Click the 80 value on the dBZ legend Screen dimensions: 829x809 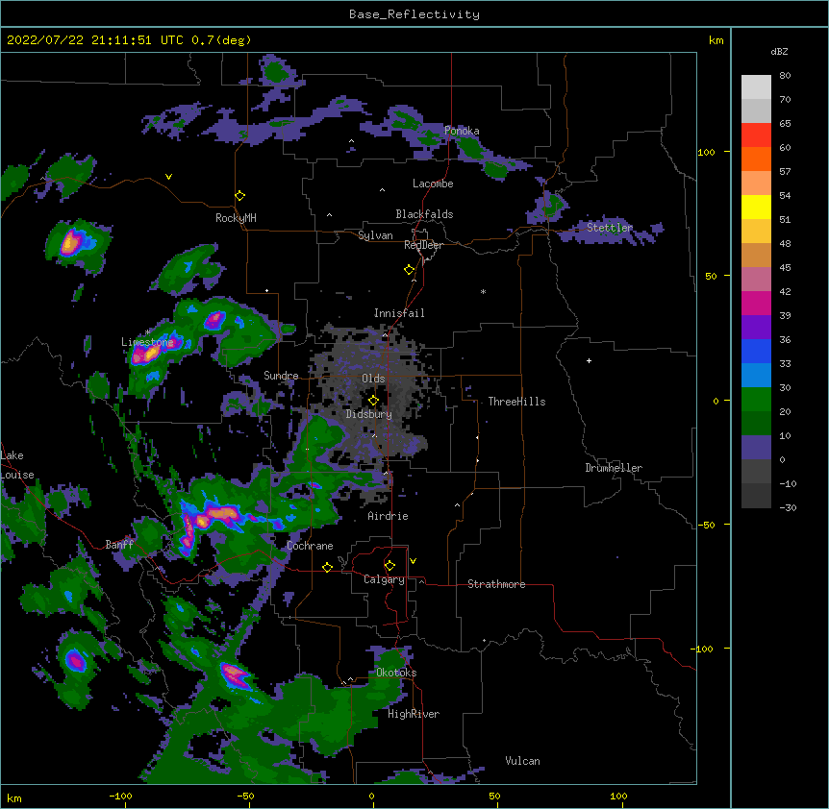pos(785,76)
